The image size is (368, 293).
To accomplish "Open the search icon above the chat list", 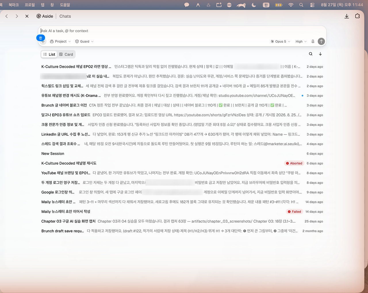I will [310, 54].
